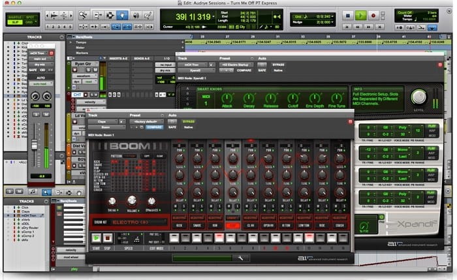Screen dimensions: 457x280
Task: Select the Trim tool
Action: click(x=98, y=15)
